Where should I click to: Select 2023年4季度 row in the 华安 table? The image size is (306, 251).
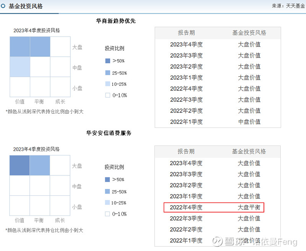coord(217,163)
